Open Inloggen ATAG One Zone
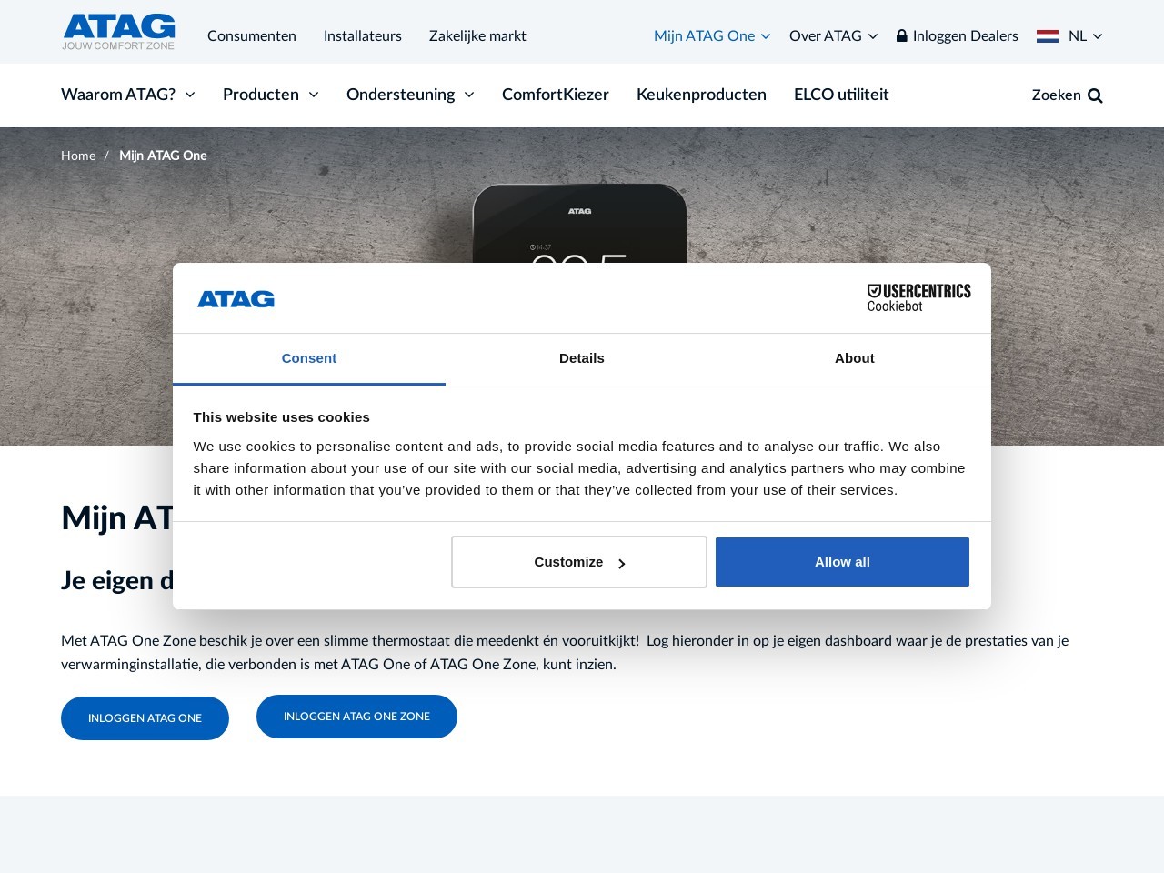The image size is (1164, 873). coord(356,717)
